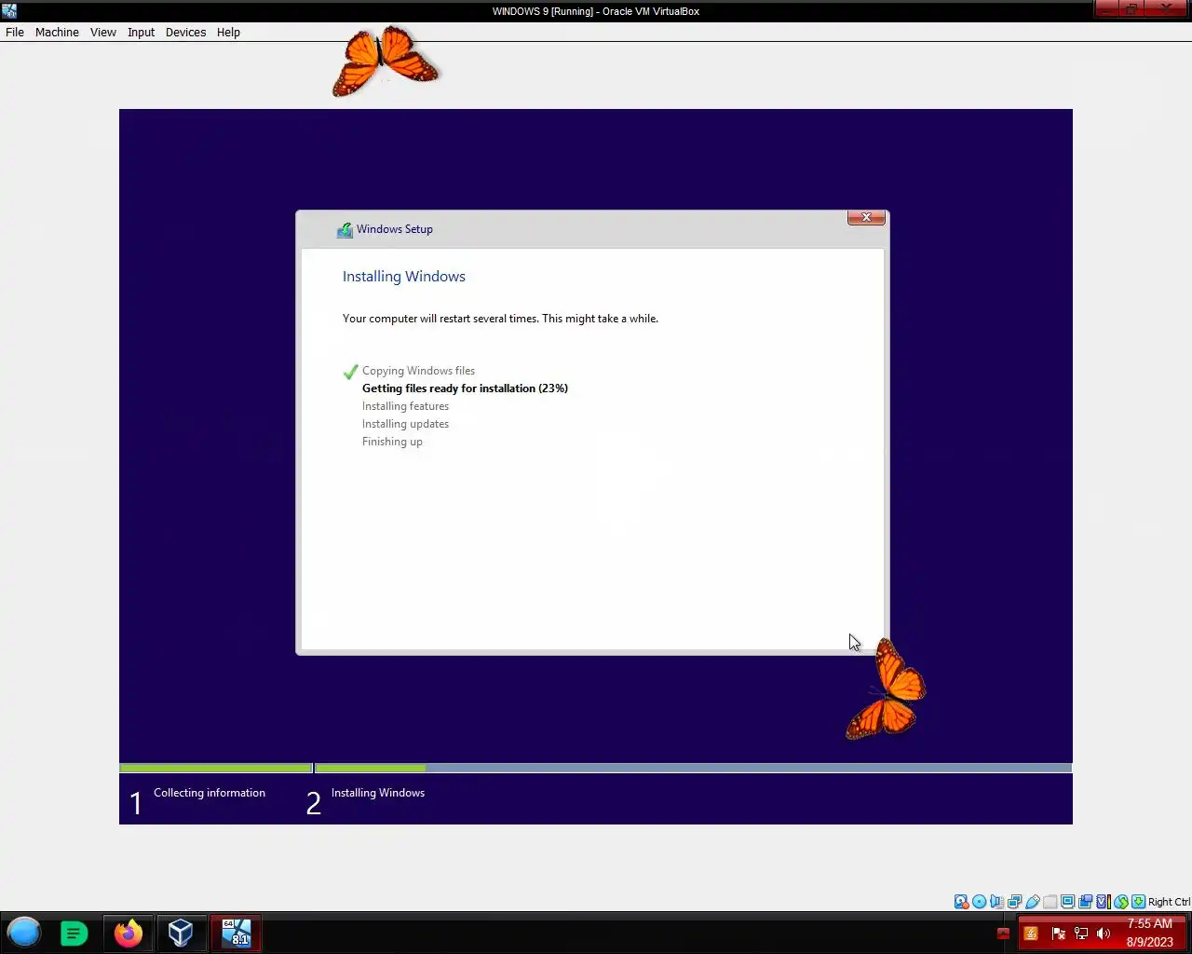This screenshot has width=1192, height=954.
Task: Click the display settings status icon
Action: pyautogui.click(x=1067, y=902)
